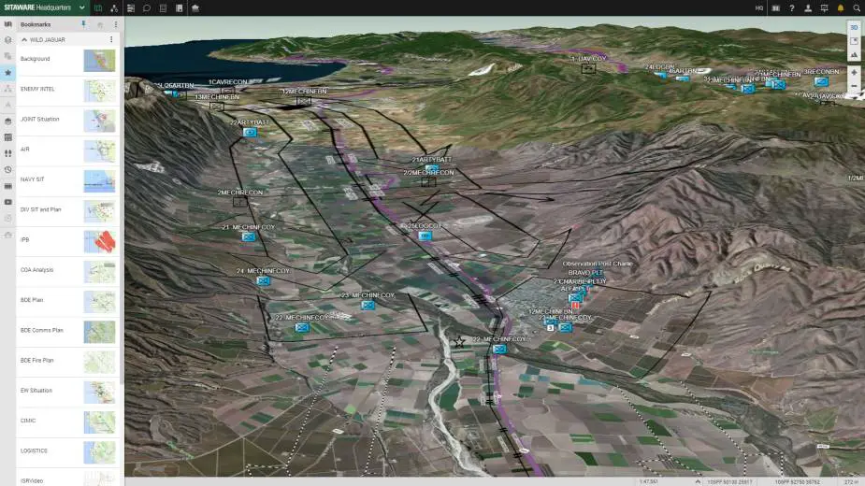This screenshot has height=486, width=865.
Task: Click the search magnifier icon
Action: click(x=855, y=7)
